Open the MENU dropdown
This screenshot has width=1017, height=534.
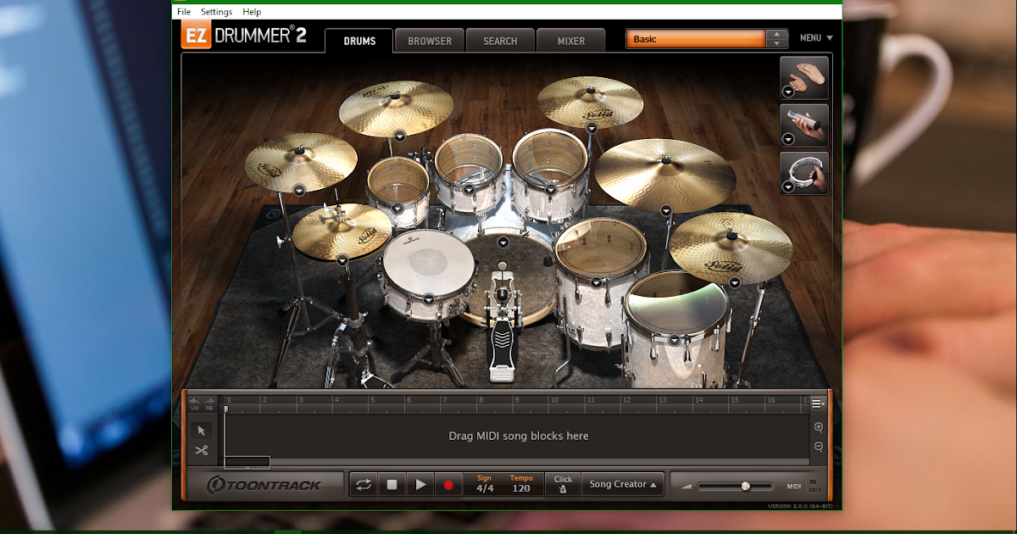click(x=816, y=38)
